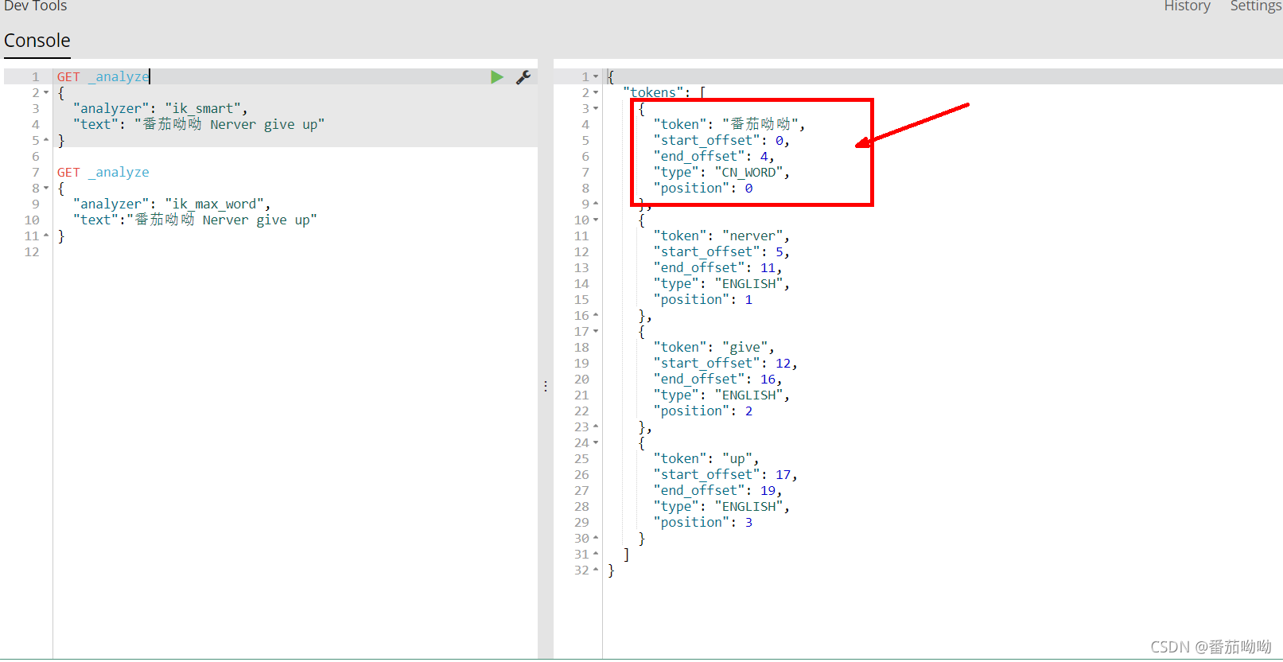Click the start_offset 12 line in response
This screenshot has width=1283, height=662.
[x=725, y=364]
